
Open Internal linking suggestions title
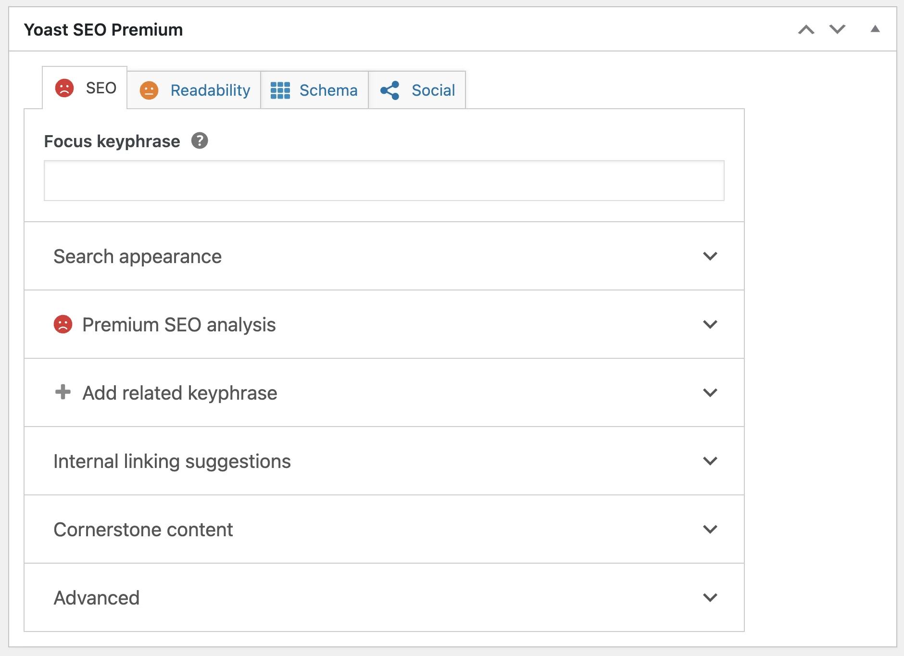pos(172,462)
